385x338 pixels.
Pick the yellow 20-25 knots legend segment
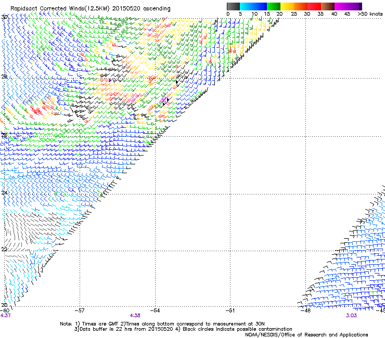click(287, 6)
